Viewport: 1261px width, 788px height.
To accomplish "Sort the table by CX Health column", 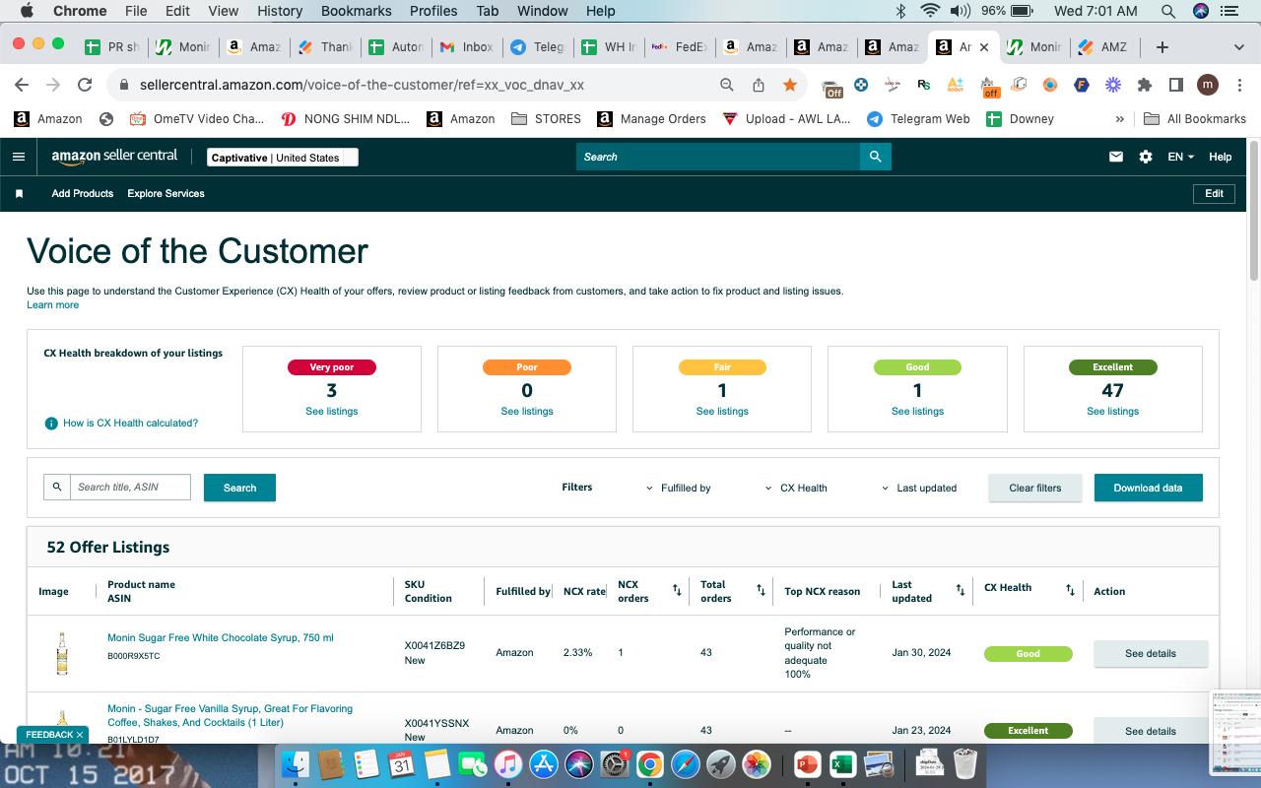I will [x=1070, y=590].
